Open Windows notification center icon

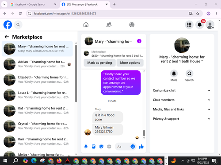[x=214, y=161]
